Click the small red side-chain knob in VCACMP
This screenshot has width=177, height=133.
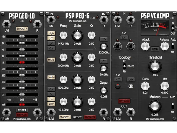[118, 86]
